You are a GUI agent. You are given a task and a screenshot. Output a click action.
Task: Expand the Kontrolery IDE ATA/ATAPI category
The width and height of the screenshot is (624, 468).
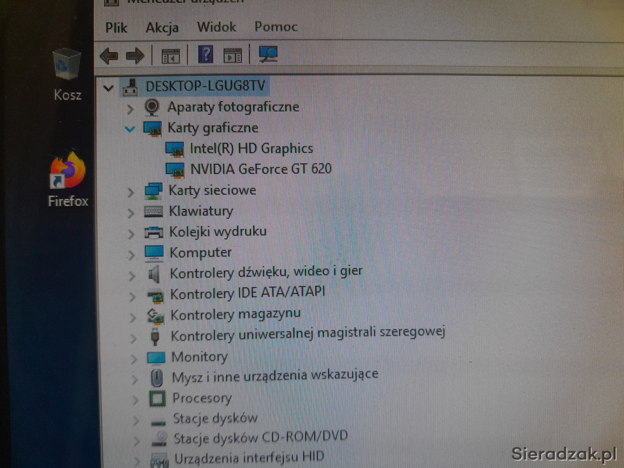coord(133,296)
